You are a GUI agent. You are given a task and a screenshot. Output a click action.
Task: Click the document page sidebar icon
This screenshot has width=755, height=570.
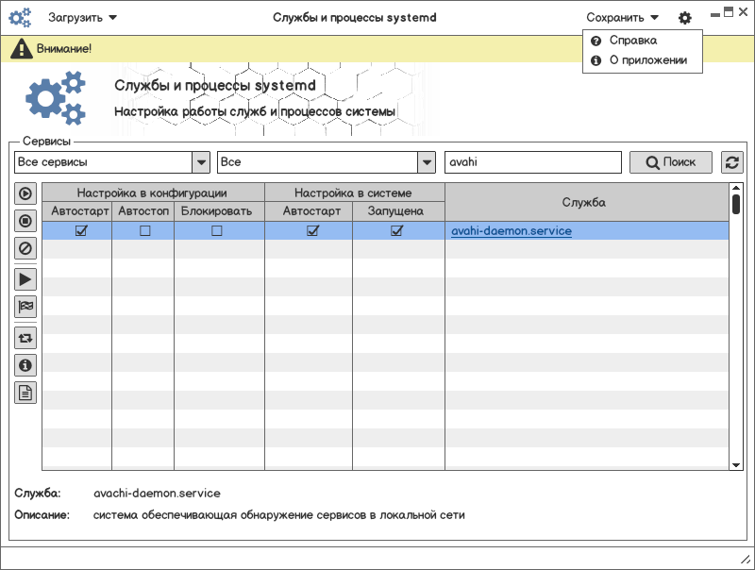25,393
